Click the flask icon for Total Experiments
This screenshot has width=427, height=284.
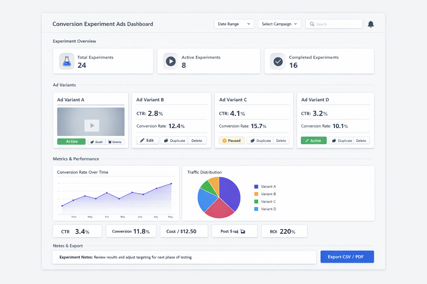coord(67,61)
